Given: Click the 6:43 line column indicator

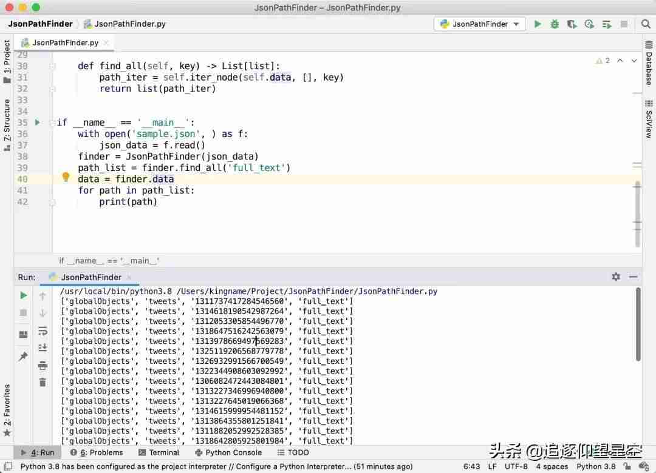Looking at the screenshot, I should coord(471,466).
